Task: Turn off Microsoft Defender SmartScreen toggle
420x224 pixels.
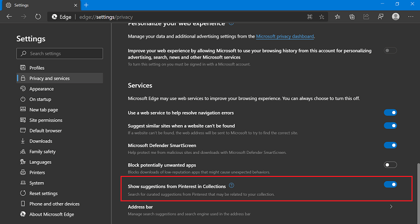Action: pos(390,145)
